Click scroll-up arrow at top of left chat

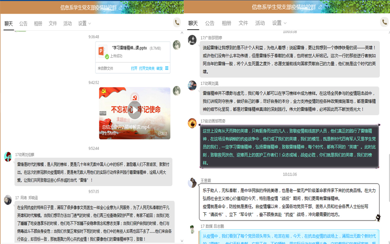tap(182, 33)
